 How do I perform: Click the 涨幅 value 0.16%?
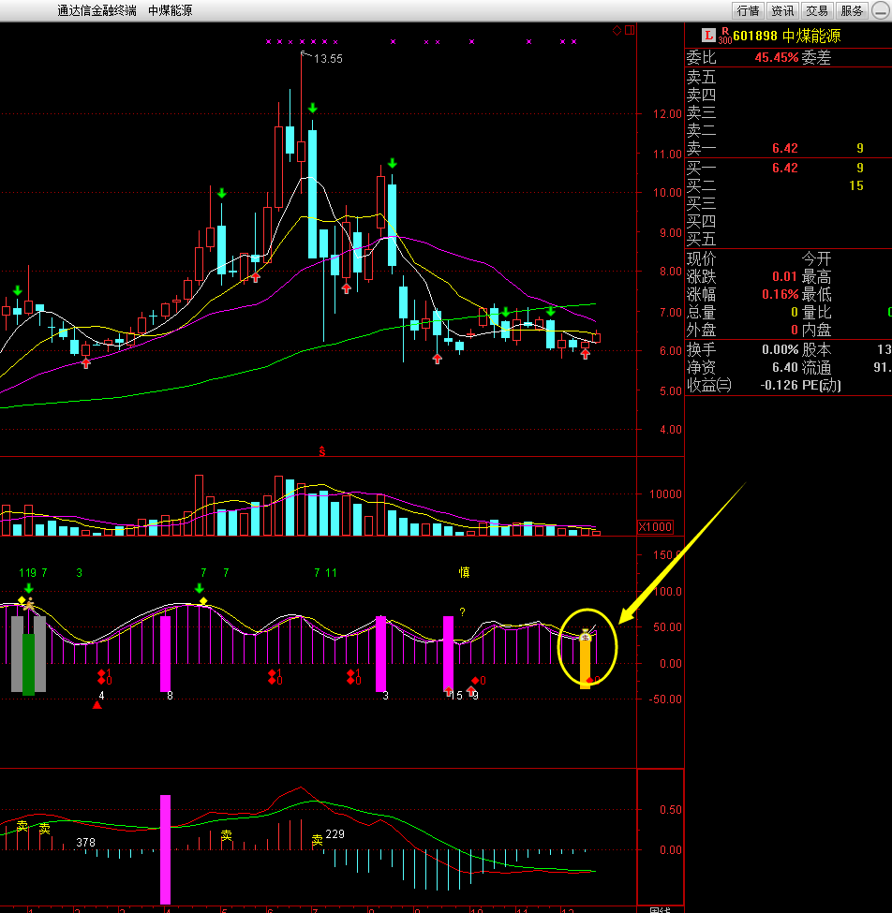coord(780,295)
